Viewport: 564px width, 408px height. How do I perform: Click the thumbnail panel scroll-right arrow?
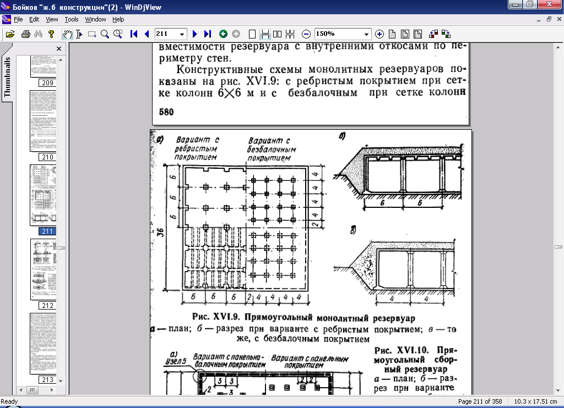coord(52,390)
